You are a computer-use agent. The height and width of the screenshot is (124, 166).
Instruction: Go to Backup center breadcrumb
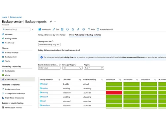[16, 17]
